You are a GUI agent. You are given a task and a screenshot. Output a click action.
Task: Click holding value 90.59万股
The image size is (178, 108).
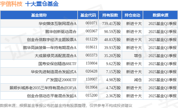pyautogui.click(x=112, y=32)
